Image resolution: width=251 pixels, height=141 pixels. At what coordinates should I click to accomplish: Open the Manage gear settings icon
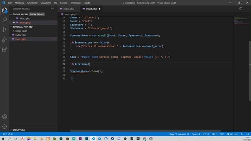pyautogui.click(x=4, y=127)
